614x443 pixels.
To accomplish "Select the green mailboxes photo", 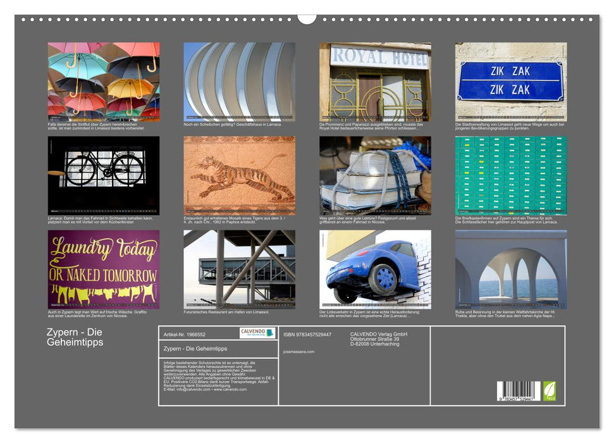I will tap(510, 175).
